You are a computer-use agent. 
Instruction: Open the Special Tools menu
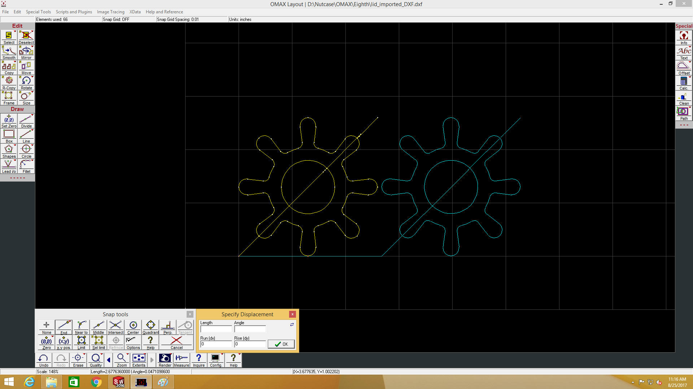click(38, 12)
